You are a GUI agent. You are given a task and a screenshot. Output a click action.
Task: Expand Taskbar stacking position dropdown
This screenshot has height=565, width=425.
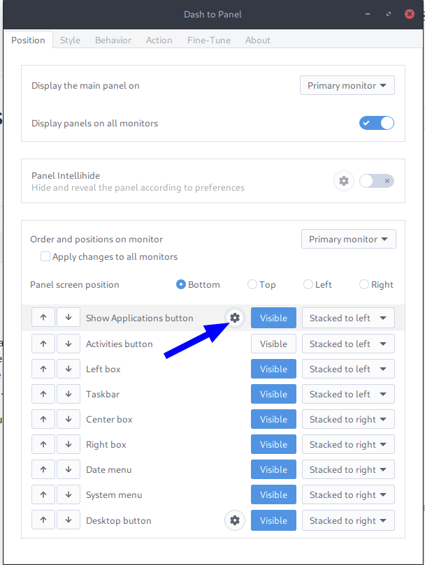click(x=348, y=394)
